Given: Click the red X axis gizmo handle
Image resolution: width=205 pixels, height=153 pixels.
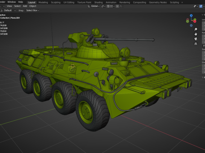Looking at the screenshot, I should [x=195, y=21].
